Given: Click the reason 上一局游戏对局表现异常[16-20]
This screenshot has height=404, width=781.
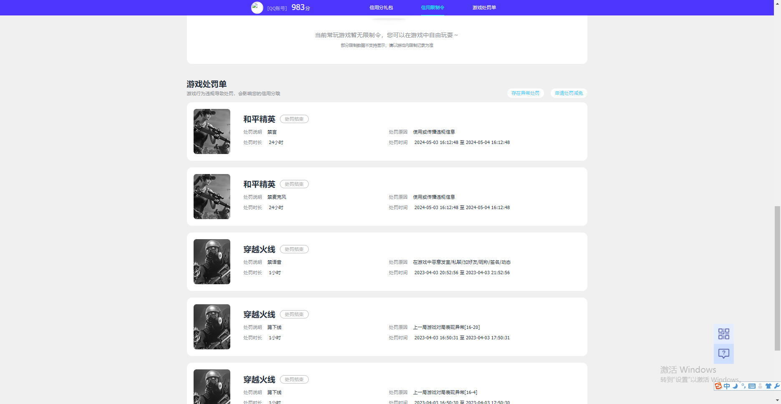Looking at the screenshot, I should click(x=446, y=327).
